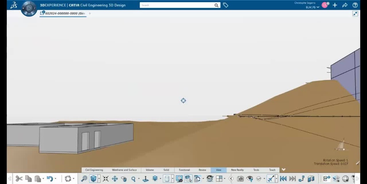
Task: Click the Center/converging arrows icon
Action: (x=106, y=179)
